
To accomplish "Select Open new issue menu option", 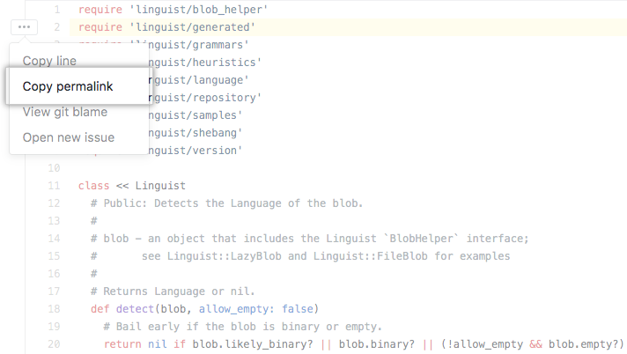I will click(x=68, y=137).
